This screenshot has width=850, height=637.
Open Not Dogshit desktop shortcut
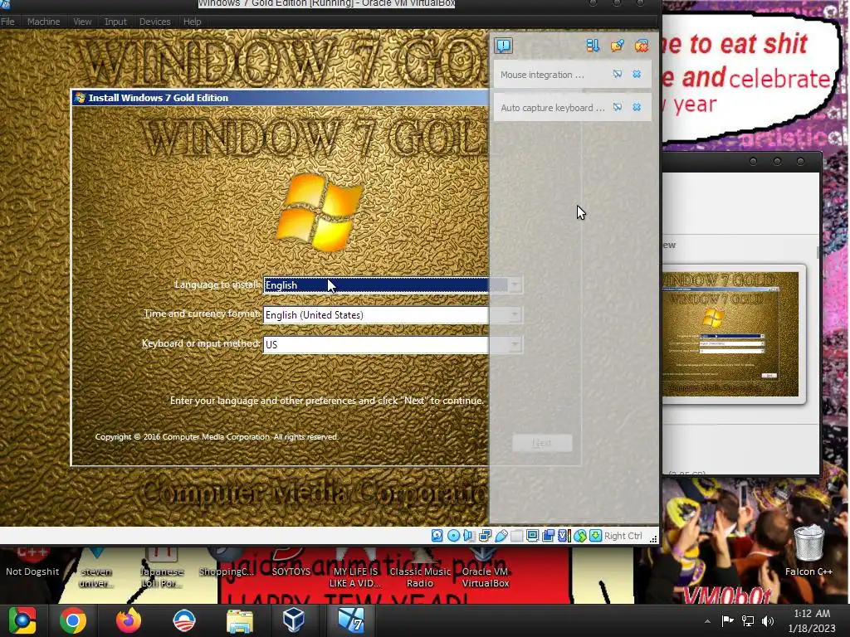(32, 562)
